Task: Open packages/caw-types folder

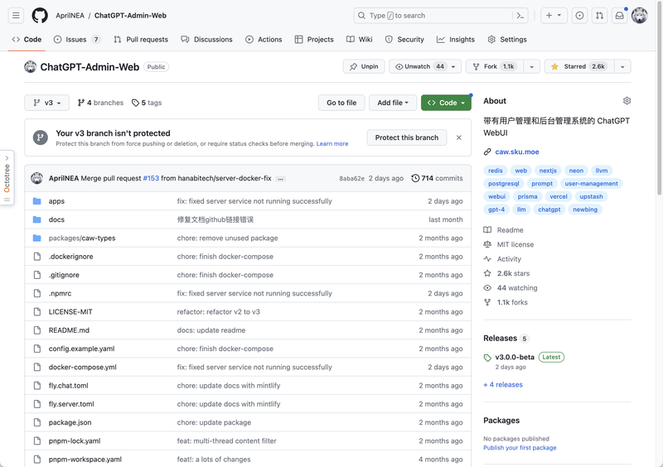Action: (x=82, y=238)
